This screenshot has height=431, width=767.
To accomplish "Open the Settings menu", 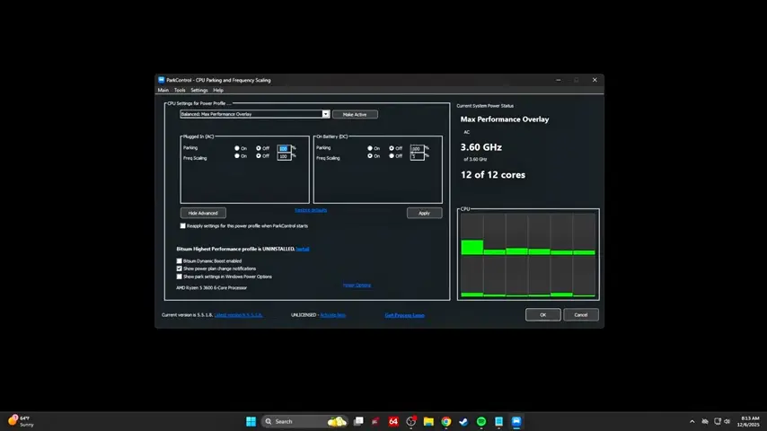I will pyautogui.click(x=199, y=90).
